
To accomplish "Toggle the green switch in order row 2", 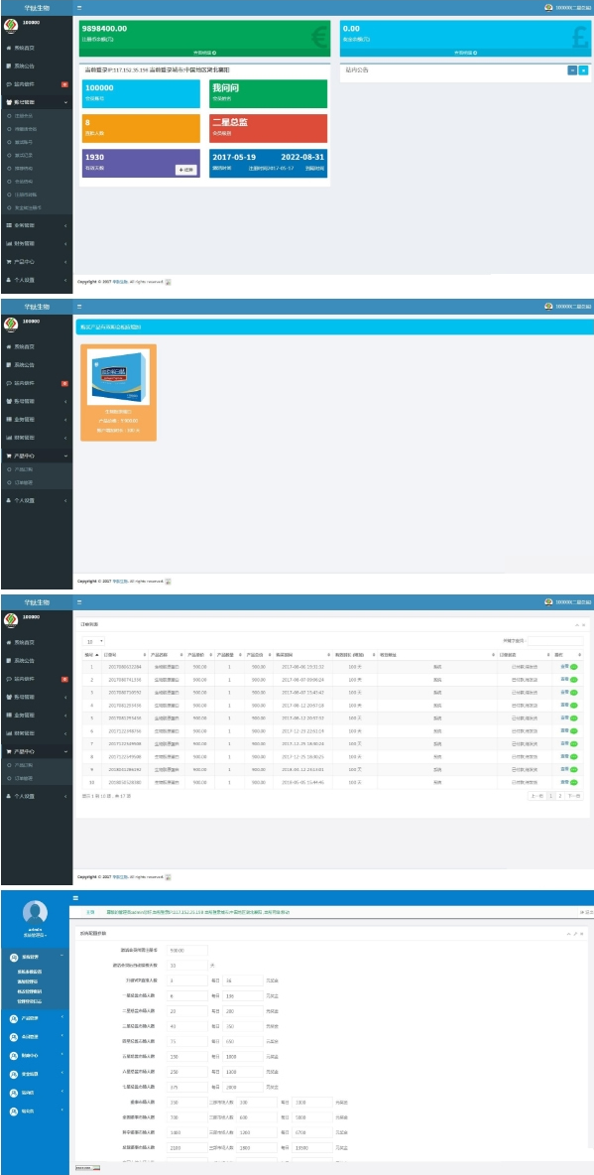I will click(574, 679).
